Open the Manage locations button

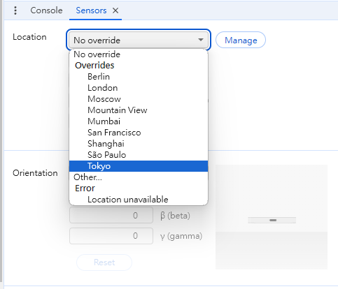click(x=241, y=40)
